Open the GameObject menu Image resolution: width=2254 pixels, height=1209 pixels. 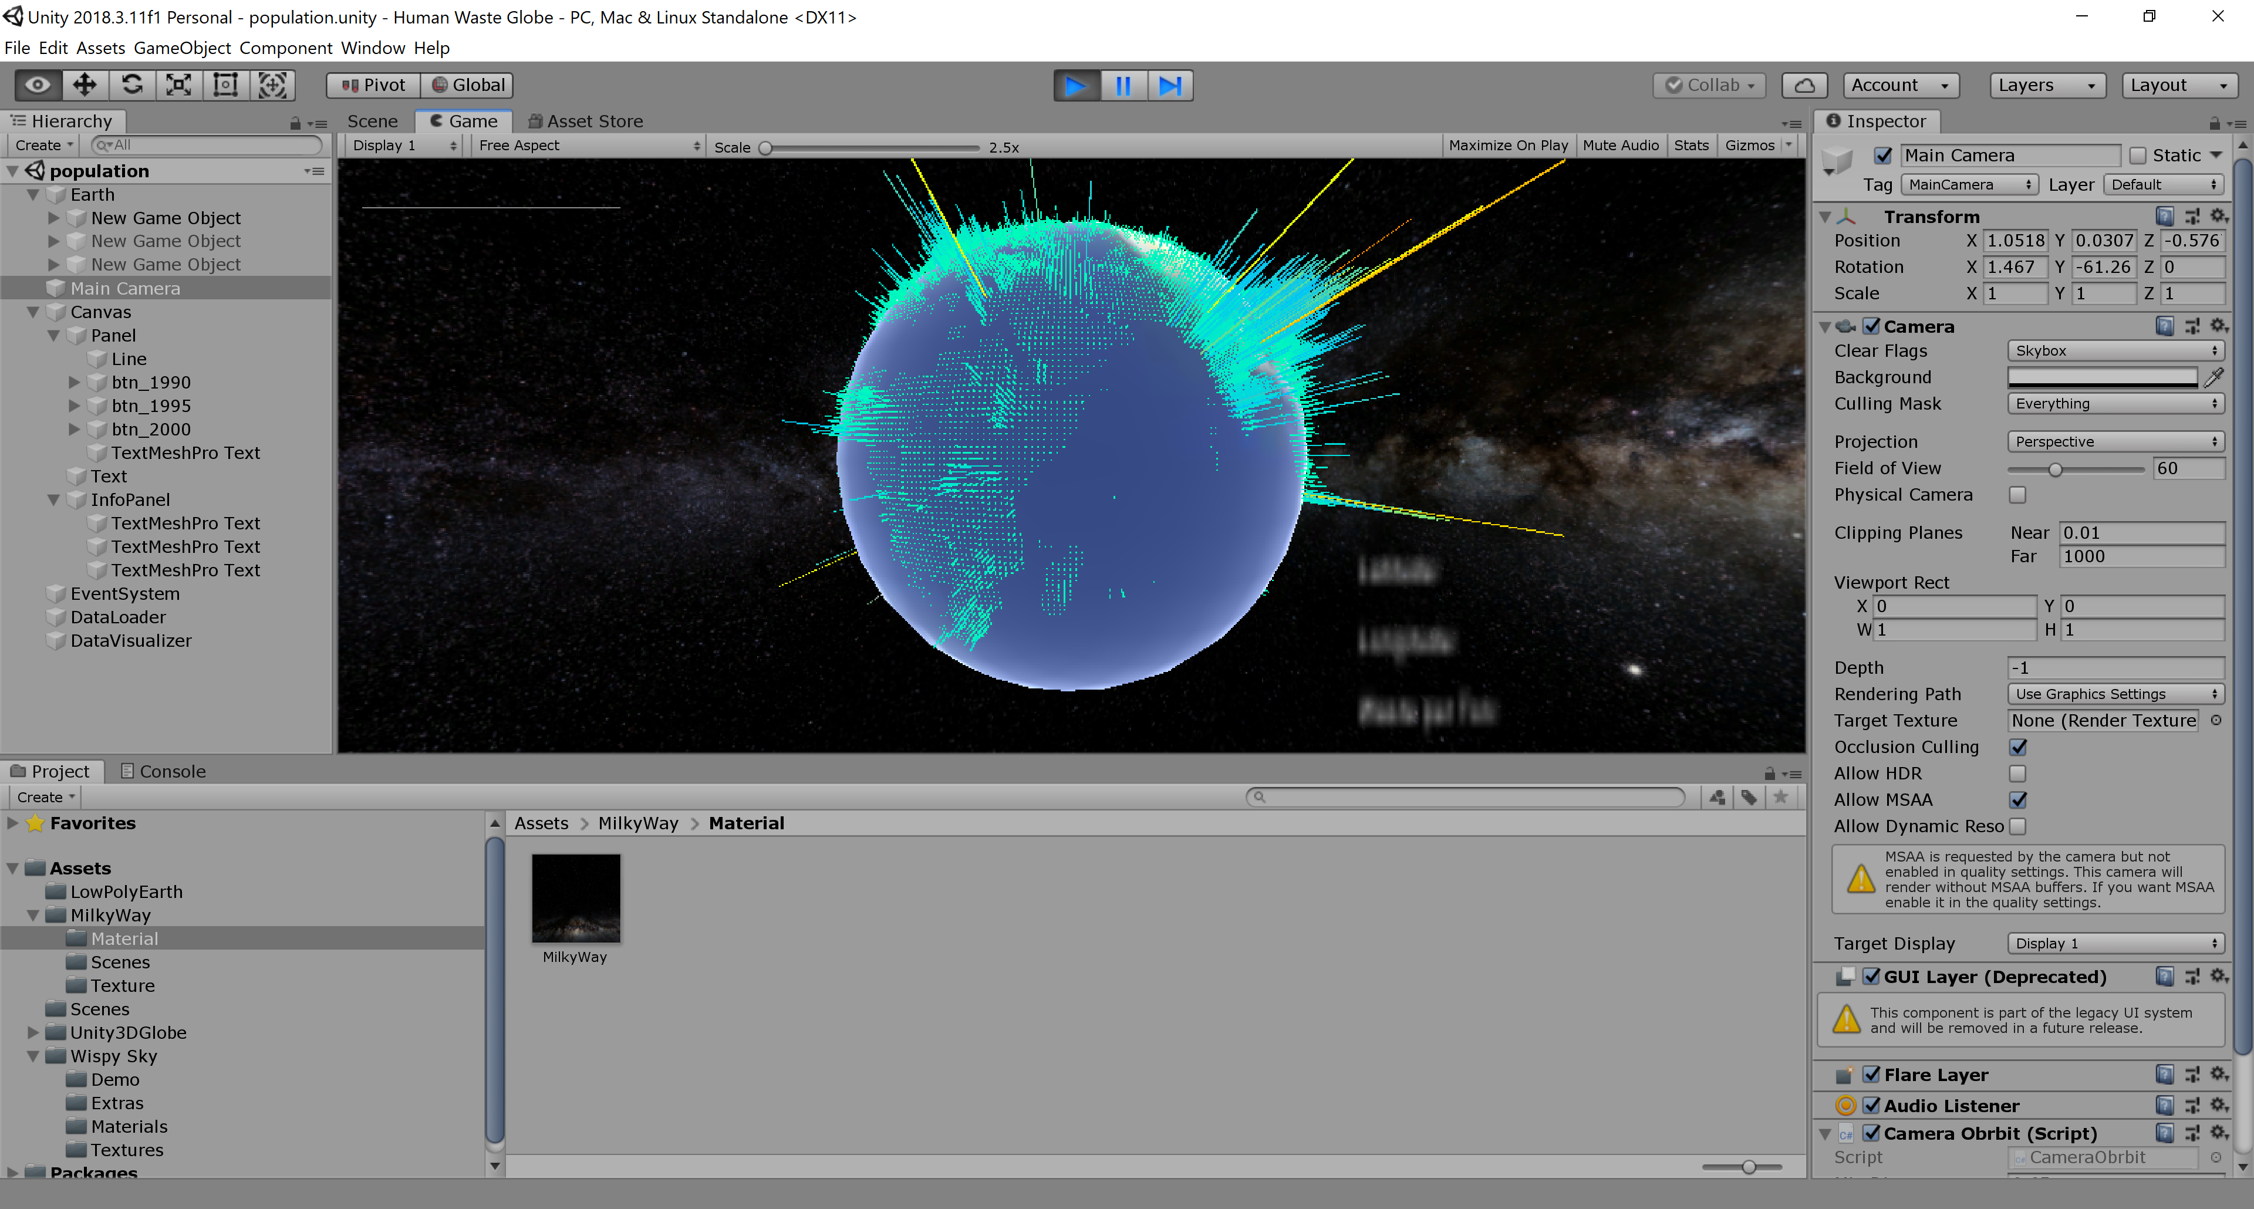tap(182, 48)
